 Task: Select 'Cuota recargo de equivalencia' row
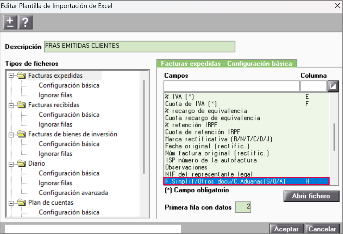[x=247, y=118]
